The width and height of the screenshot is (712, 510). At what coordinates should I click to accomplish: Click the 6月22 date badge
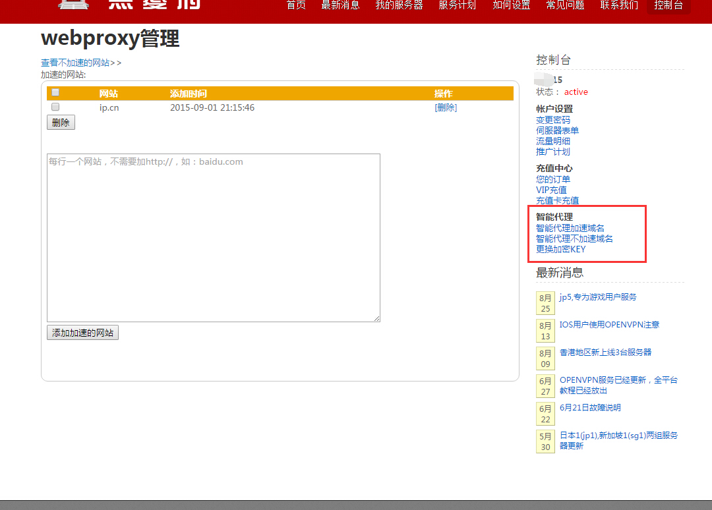545,414
